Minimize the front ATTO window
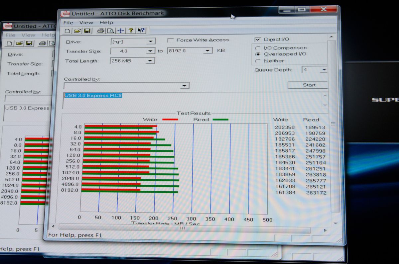This screenshot has width=399, height=264. pyautogui.click(x=287, y=10)
